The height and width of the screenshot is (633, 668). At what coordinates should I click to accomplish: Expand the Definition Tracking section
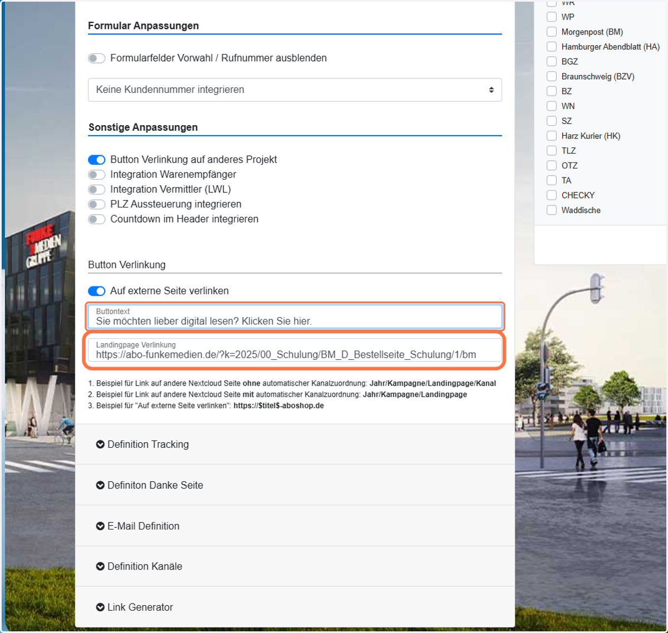pos(295,444)
